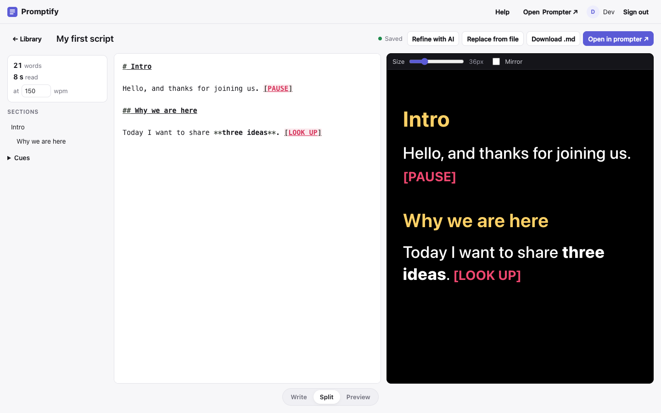The height and width of the screenshot is (413, 661).
Task: Click the Promptify brand name
Action: click(x=40, y=11)
